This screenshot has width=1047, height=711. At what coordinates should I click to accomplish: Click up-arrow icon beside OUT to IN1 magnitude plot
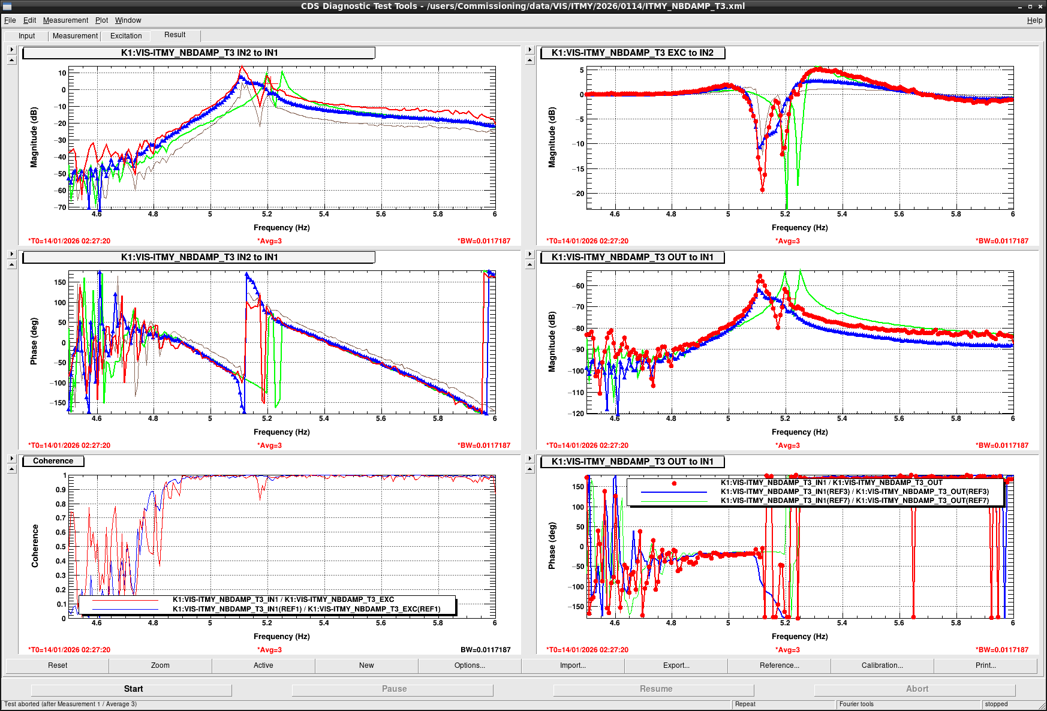[x=529, y=265]
